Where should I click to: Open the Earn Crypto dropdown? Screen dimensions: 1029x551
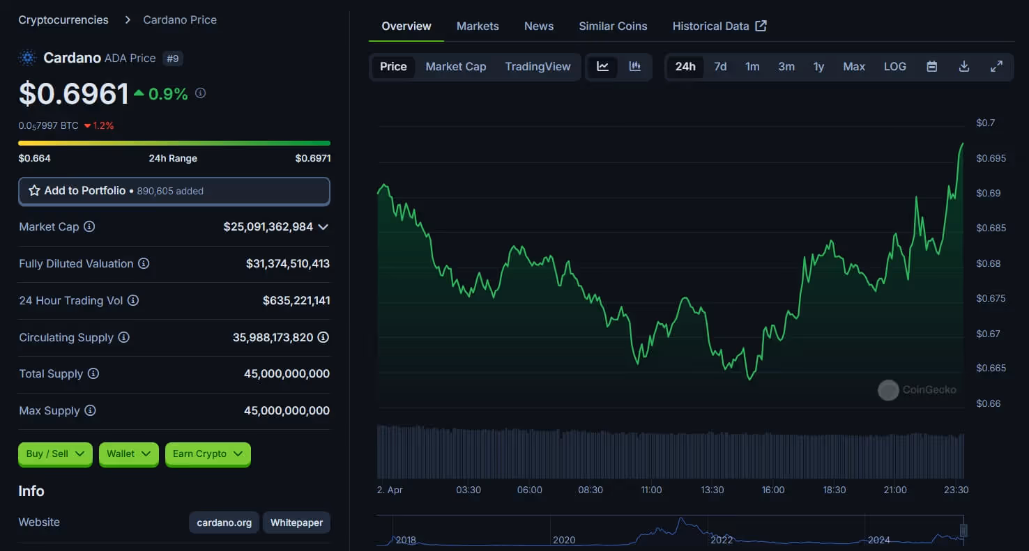(208, 454)
